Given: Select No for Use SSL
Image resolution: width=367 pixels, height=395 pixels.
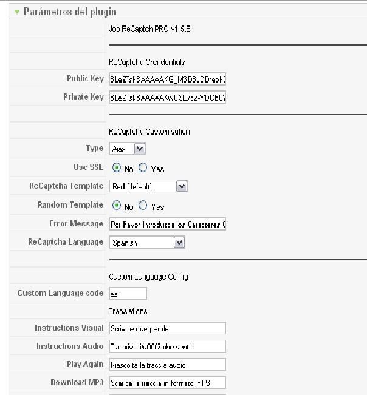Looking at the screenshot, I should click(x=117, y=167).
